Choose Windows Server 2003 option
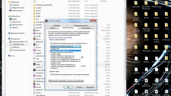 point(66,59)
